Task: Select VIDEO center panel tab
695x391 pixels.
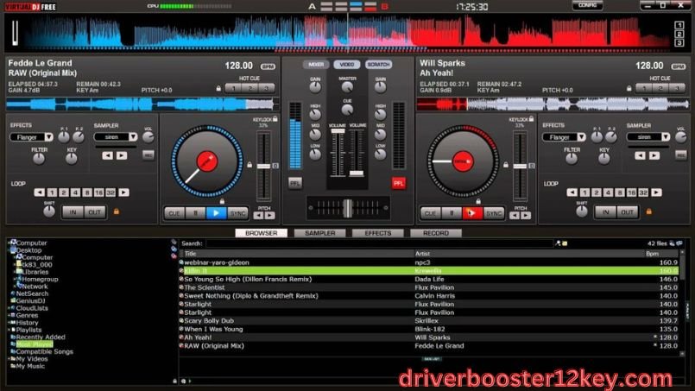Action: point(347,64)
